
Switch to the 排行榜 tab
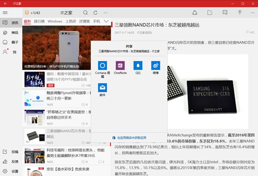click(39, 22)
